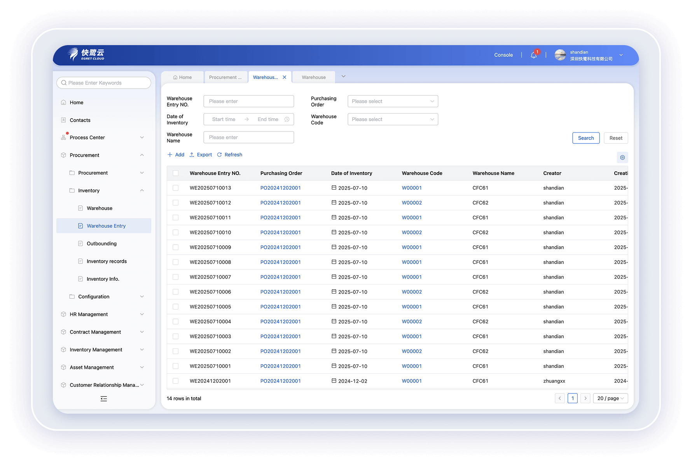
Task: Expand the Warehouse Code select menu
Action: [393, 119]
